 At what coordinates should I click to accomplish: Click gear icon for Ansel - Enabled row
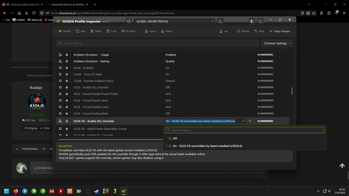coord(60,68)
